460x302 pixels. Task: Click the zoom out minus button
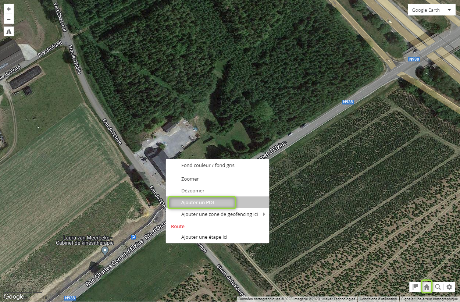9,19
